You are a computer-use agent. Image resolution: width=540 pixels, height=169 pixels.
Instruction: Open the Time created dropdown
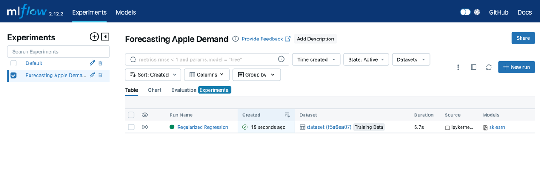(316, 59)
